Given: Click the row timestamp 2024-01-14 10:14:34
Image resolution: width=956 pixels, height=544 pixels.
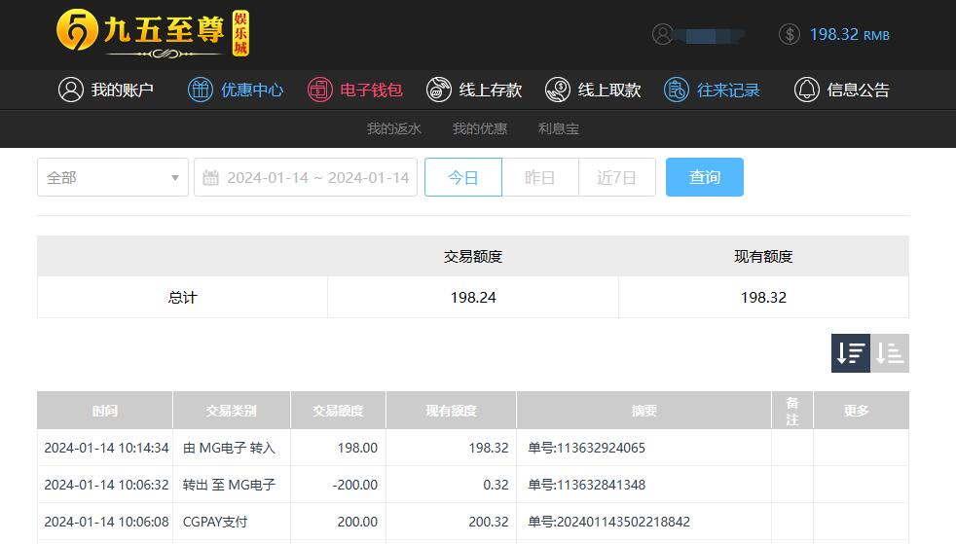Looking at the screenshot, I should (x=107, y=448).
